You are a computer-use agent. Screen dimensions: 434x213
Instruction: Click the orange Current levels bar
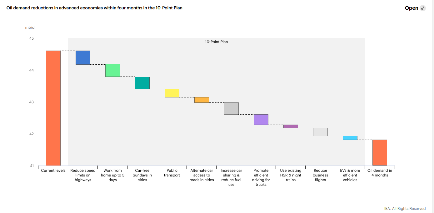[x=53, y=108]
